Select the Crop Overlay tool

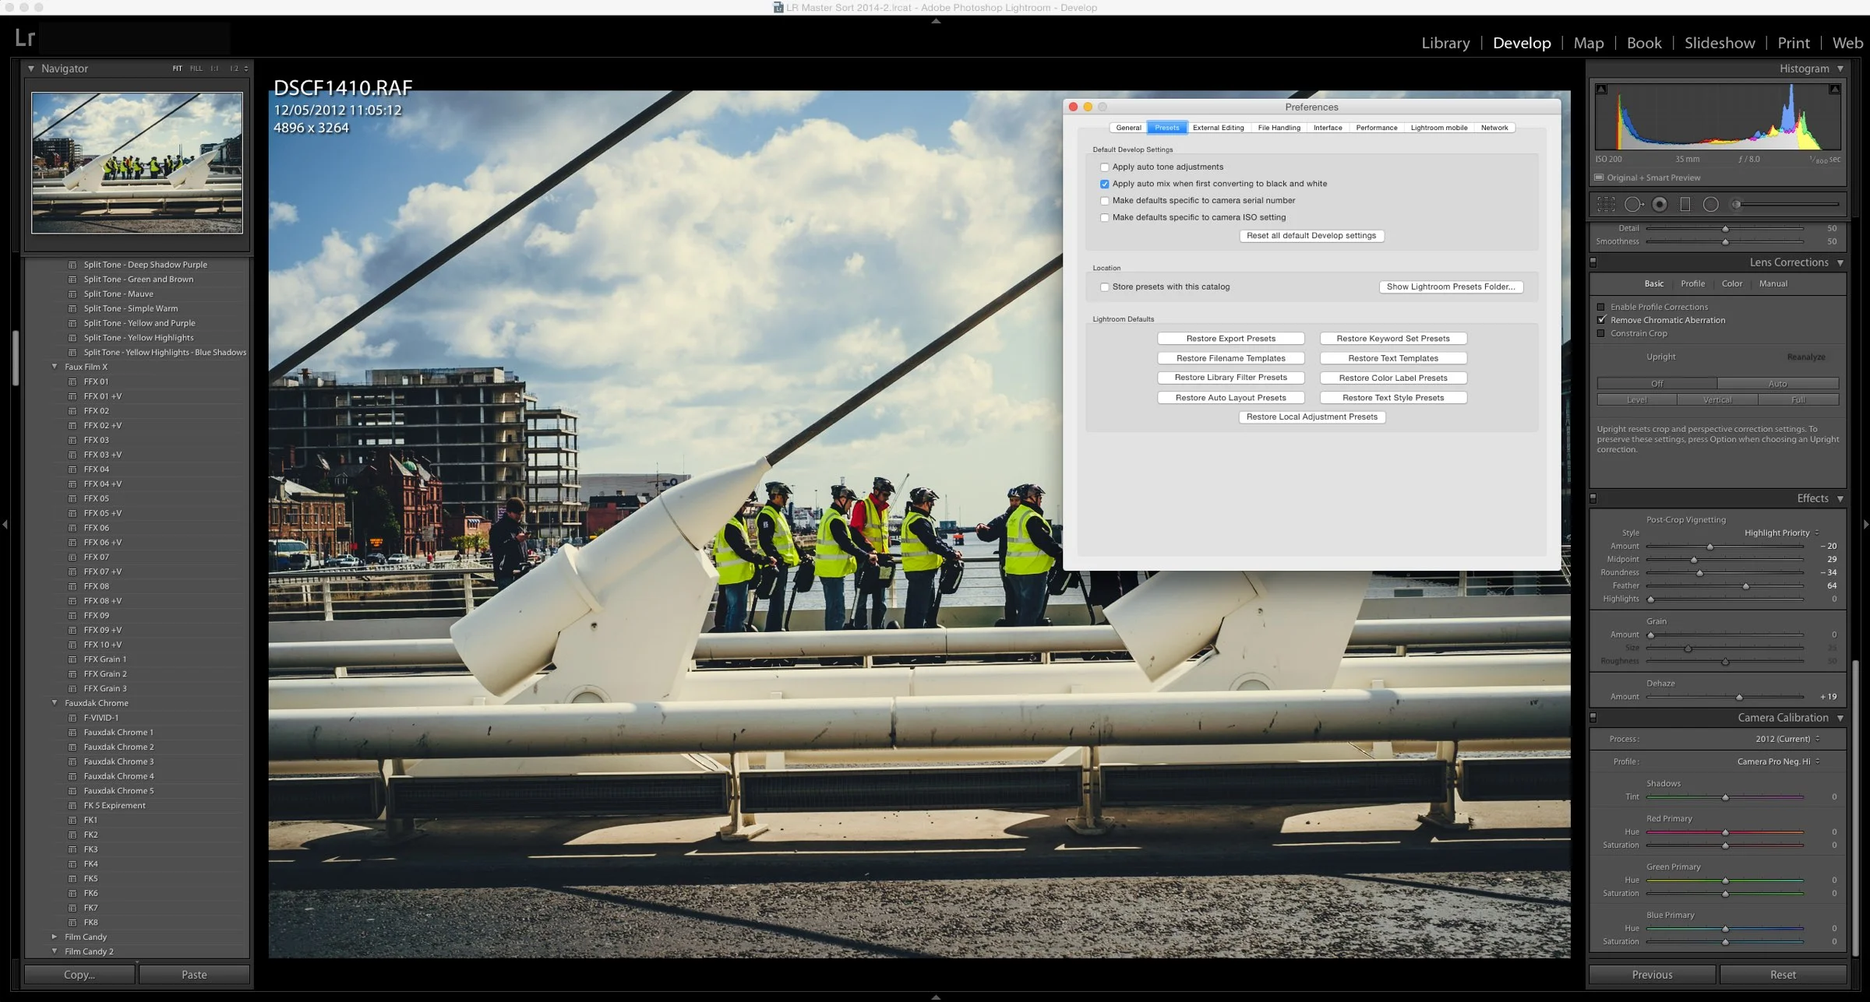[x=1607, y=204]
